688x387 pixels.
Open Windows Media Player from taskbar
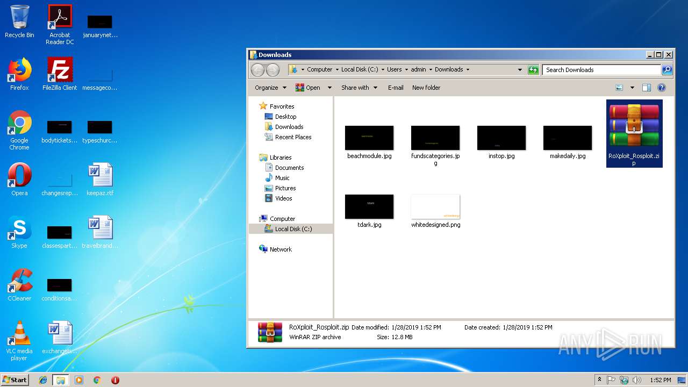pos(79,380)
